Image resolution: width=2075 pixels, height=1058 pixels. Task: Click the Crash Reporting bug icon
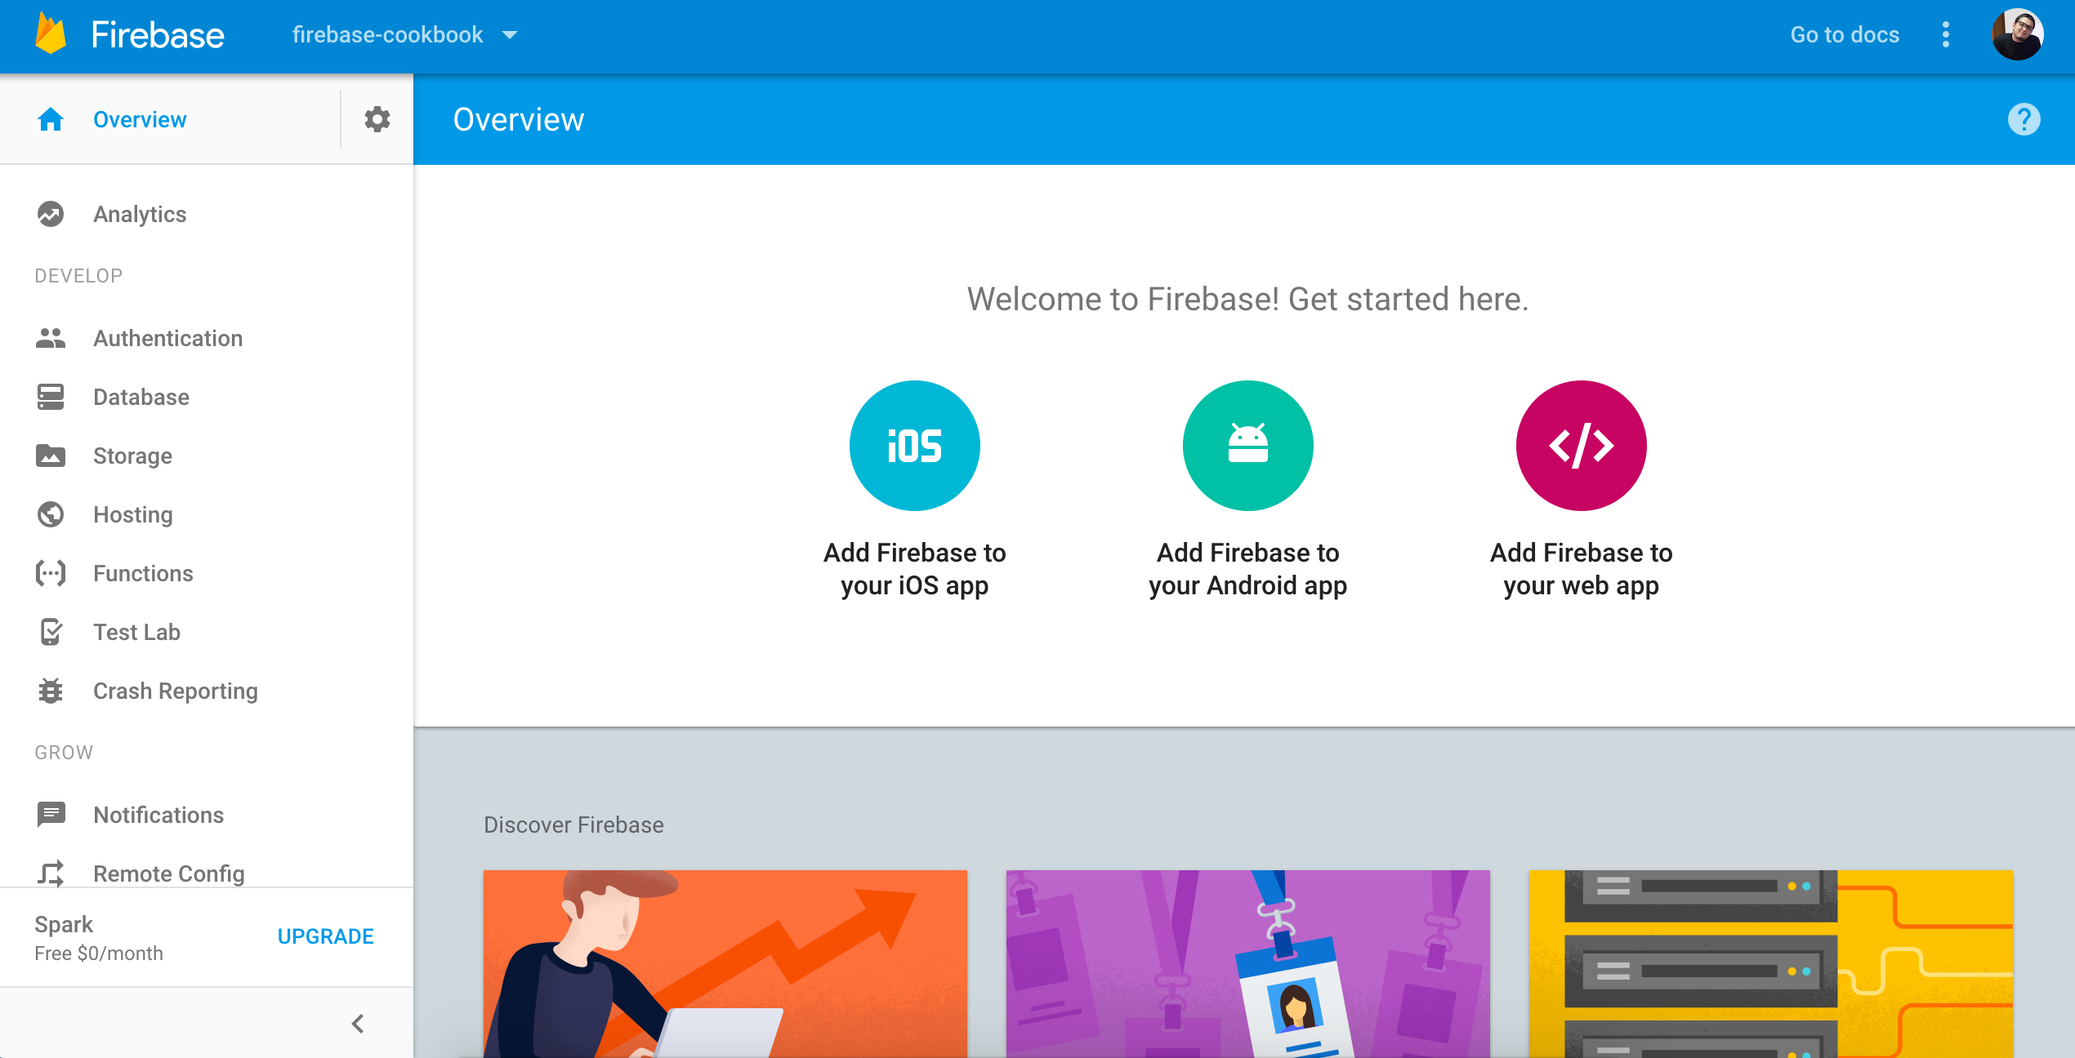[51, 691]
